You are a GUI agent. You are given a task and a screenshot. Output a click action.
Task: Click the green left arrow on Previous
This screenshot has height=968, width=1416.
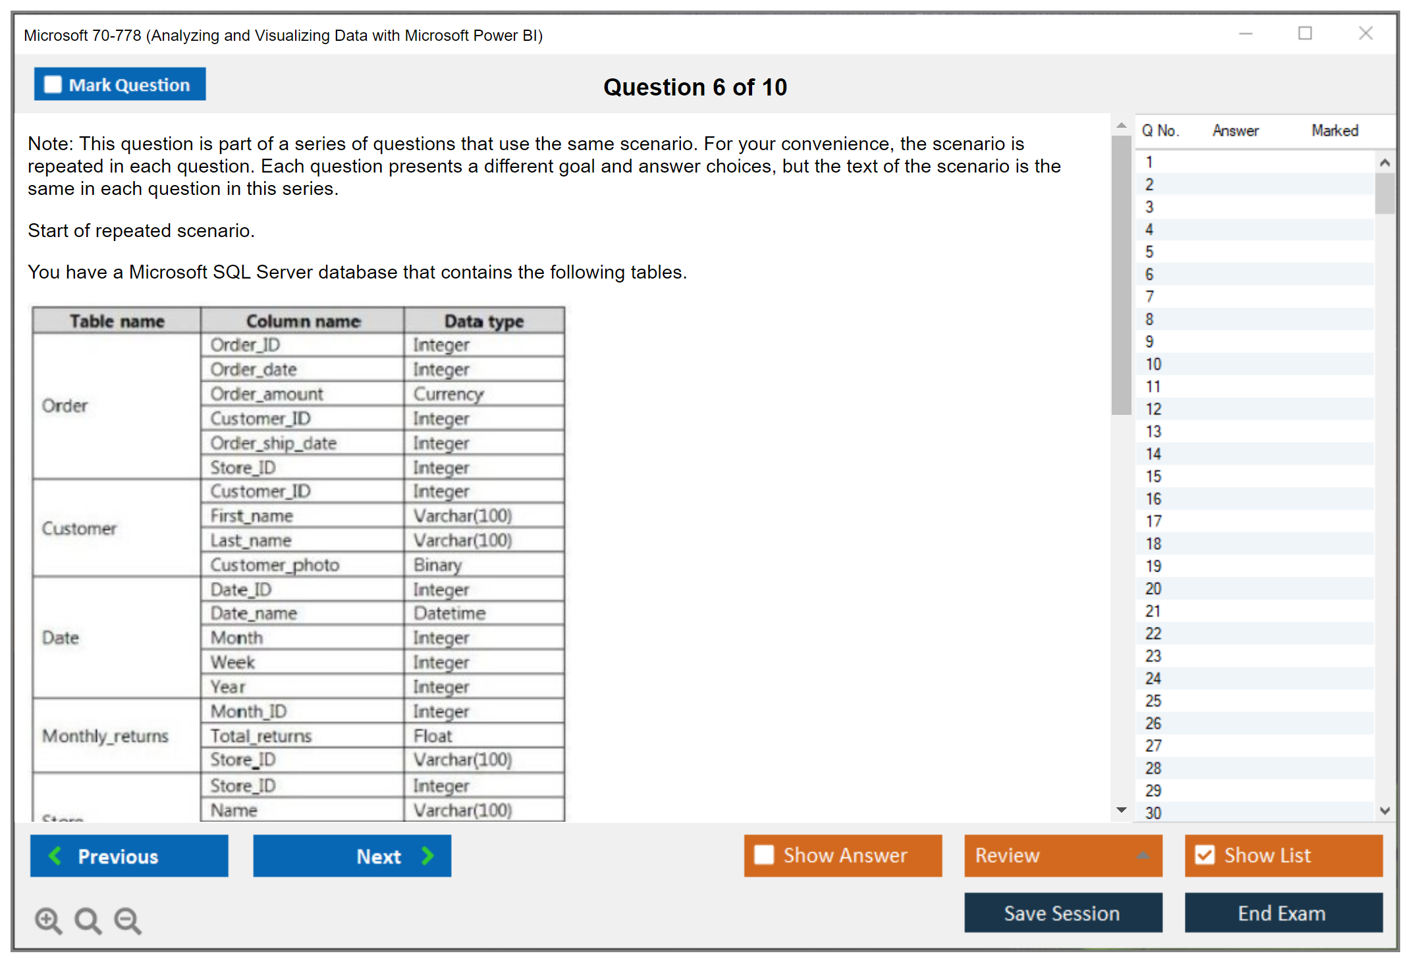click(x=55, y=855)
